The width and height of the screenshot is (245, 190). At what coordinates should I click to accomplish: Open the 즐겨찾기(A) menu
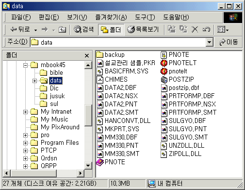click(x=111, y=17)
